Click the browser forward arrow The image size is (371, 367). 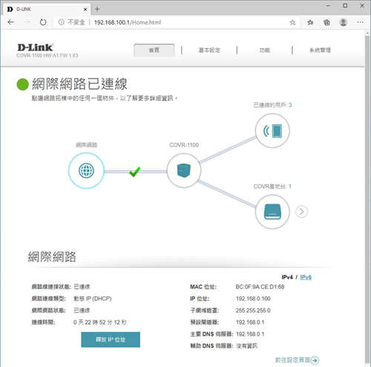(x=27, y=22)
